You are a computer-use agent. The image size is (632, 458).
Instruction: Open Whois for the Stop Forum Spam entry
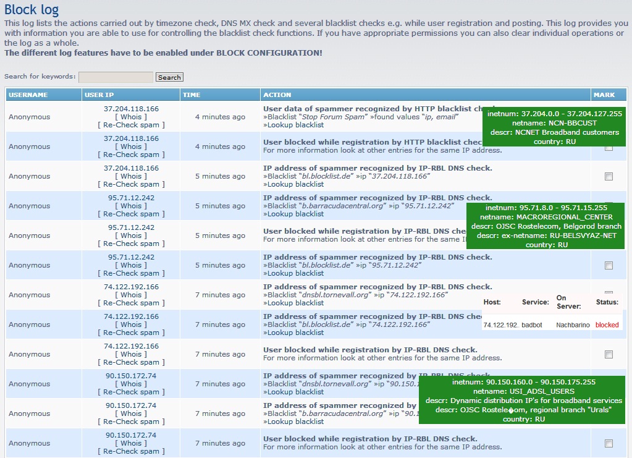(131, 117)
